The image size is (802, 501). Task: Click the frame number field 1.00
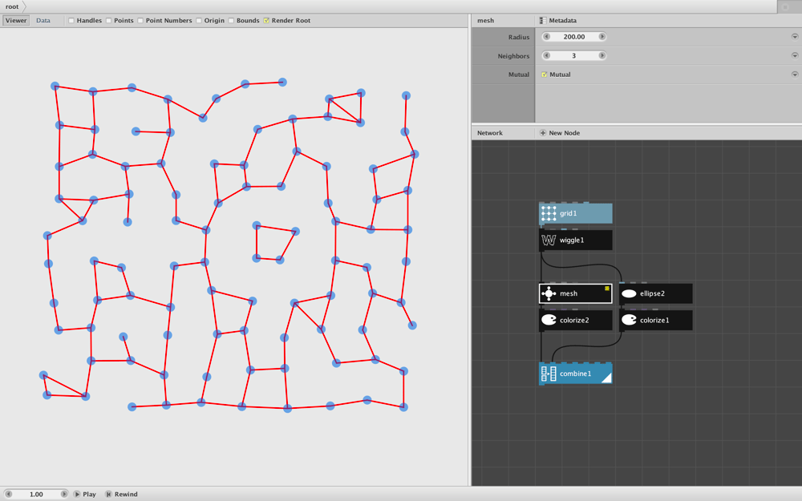coord(36,495)
